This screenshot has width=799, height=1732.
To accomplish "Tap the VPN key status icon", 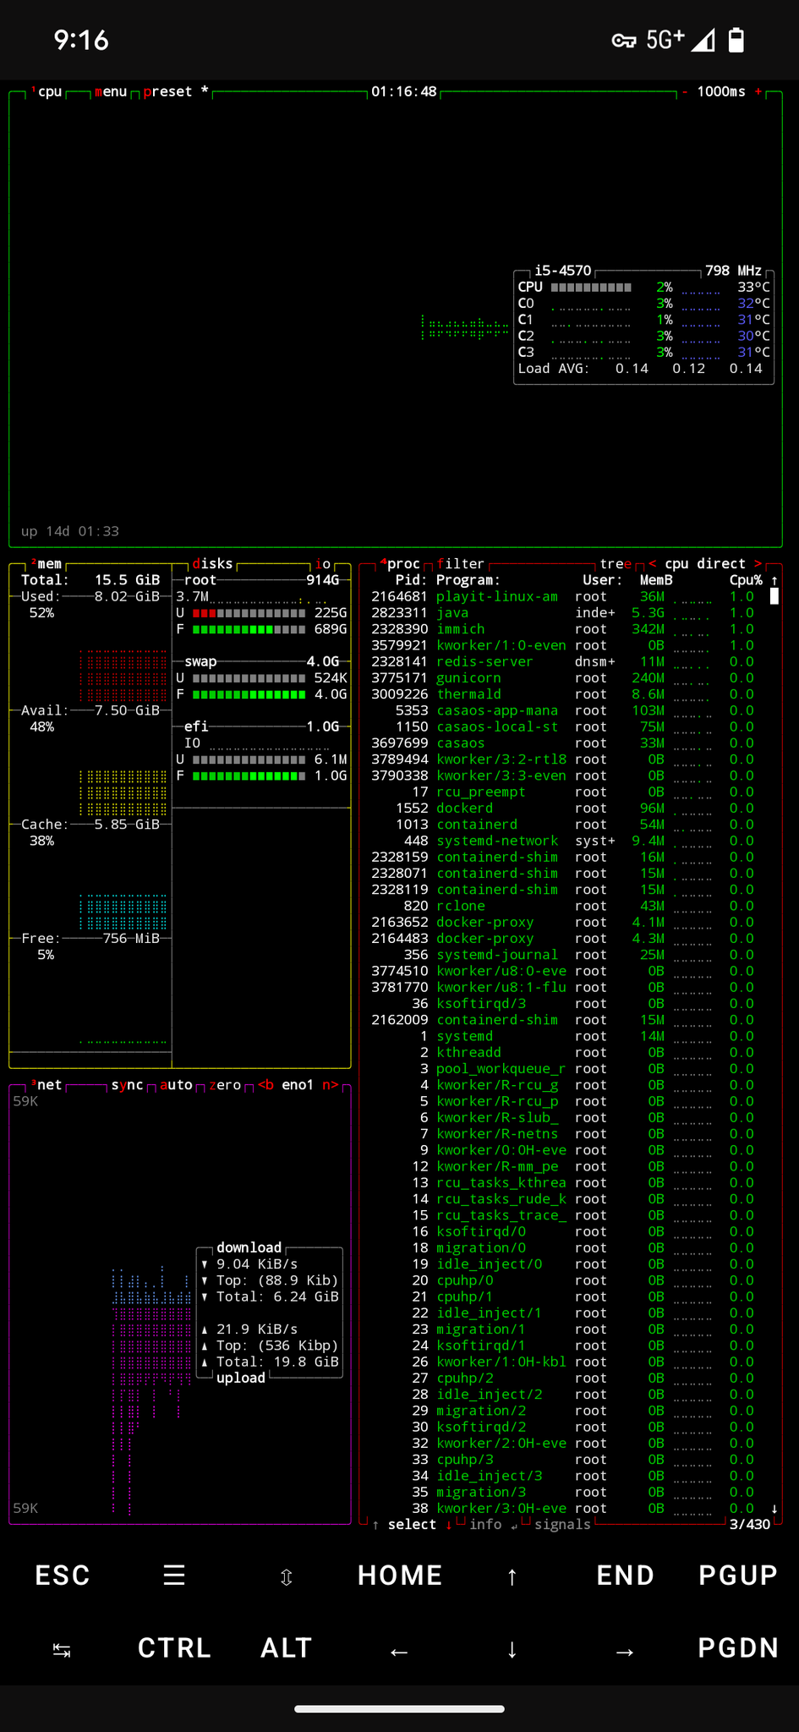I will click(624, 41).
